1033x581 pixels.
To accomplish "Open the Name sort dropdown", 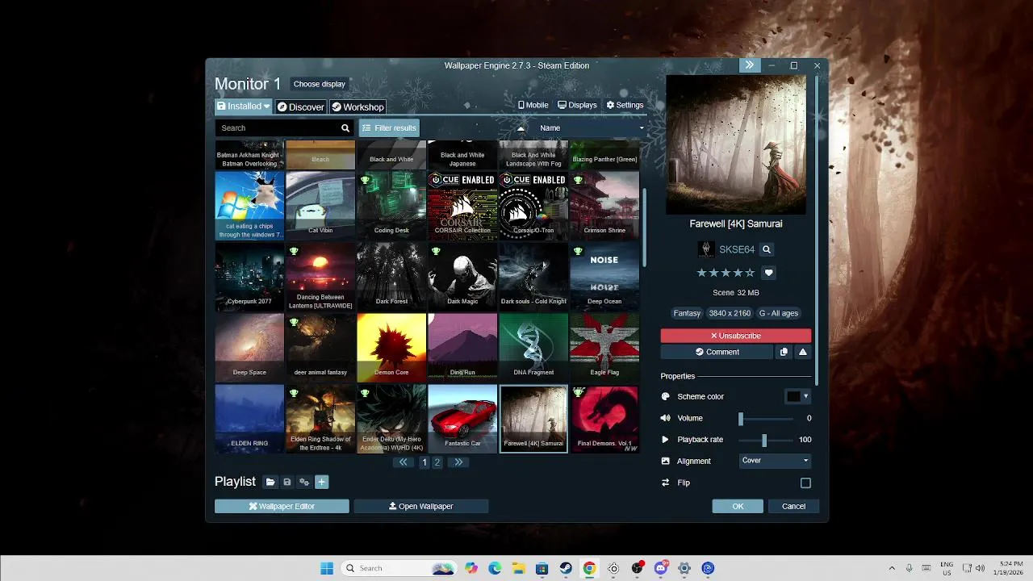I will [x=593, y=127].
